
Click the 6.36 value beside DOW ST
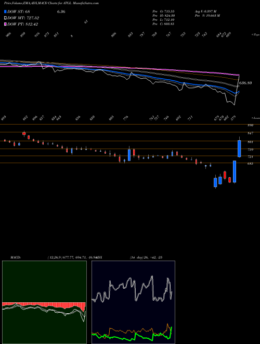(x=61, y=11)
